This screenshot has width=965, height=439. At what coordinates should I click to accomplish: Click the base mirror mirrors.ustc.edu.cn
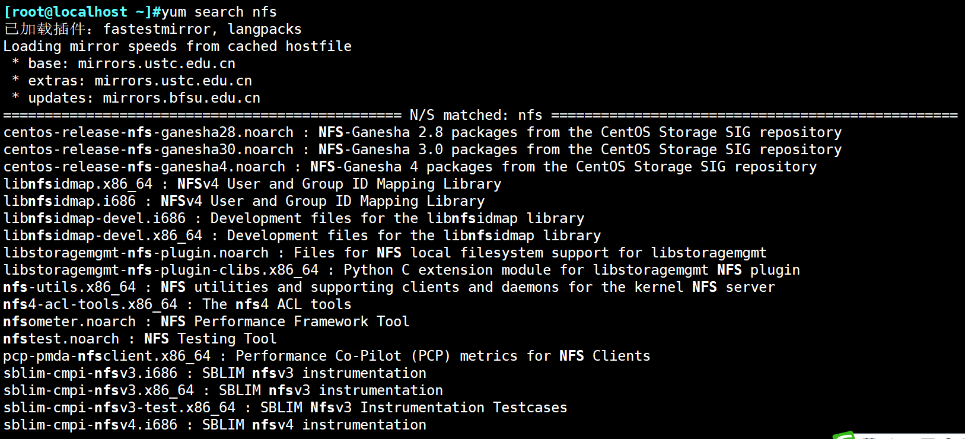pyautogui.click(x=157, y=63)
